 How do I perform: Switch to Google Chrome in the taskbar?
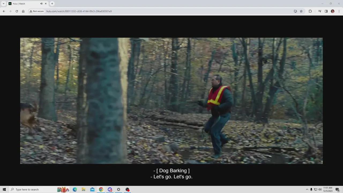101,190
